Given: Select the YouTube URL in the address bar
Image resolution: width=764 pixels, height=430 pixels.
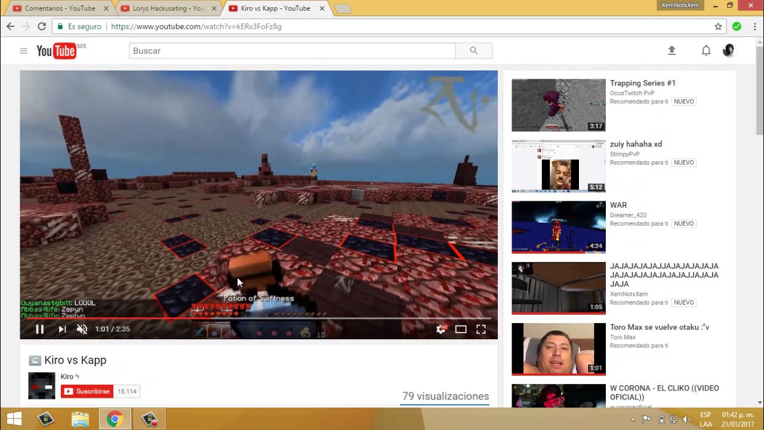Looking at the screenshot, I should [196, 26].
